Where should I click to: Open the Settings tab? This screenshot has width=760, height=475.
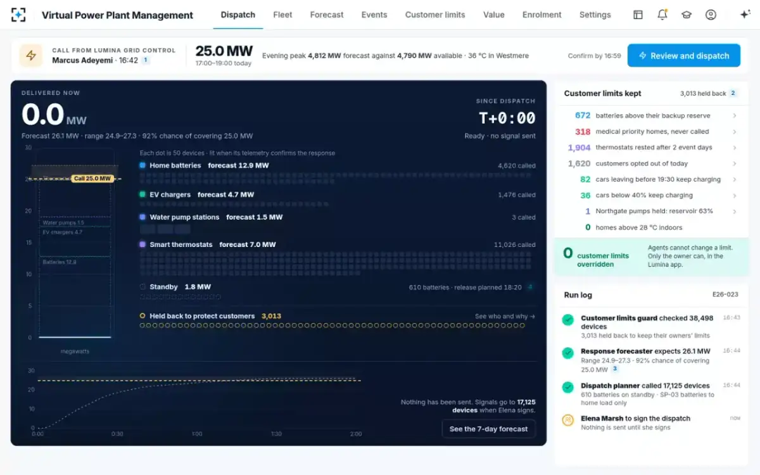(595, 15)
